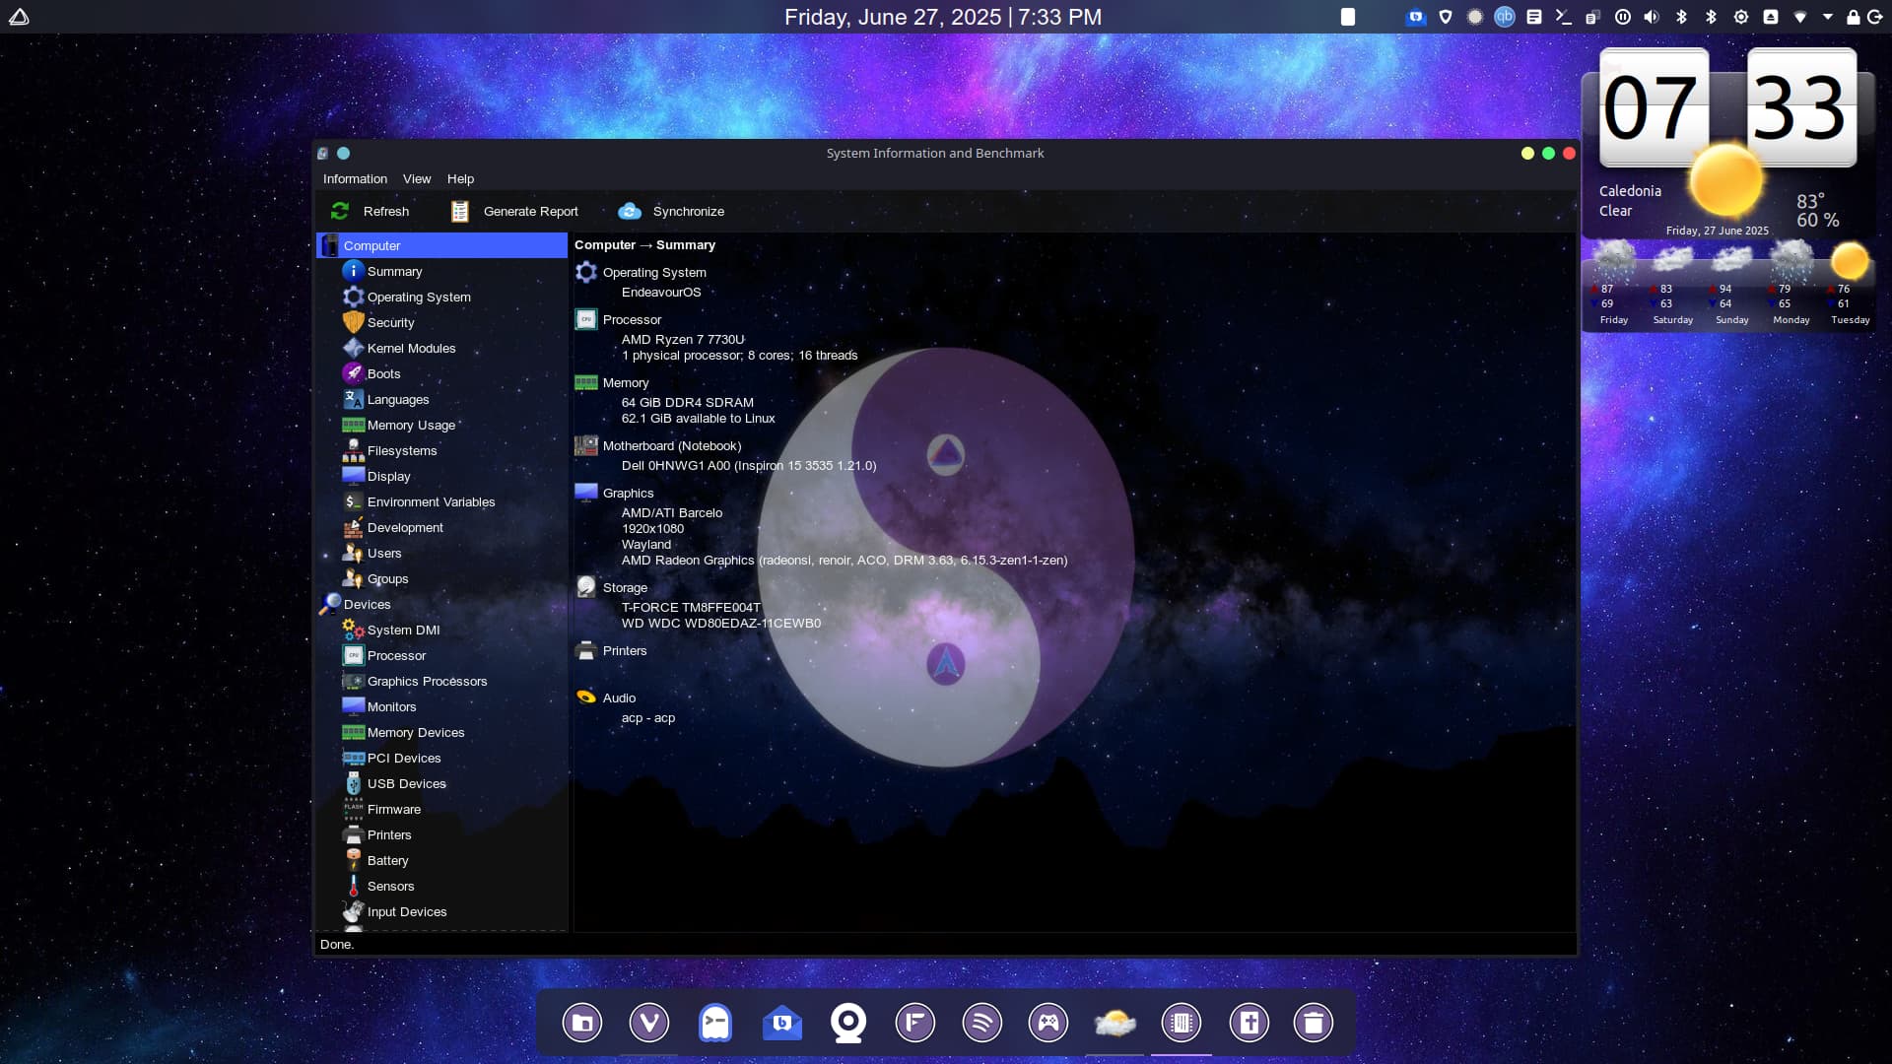Image resolution: width=1892 pixels, height=1064 pixels.
Task: Open the Help menu
Action: [460, 178]
